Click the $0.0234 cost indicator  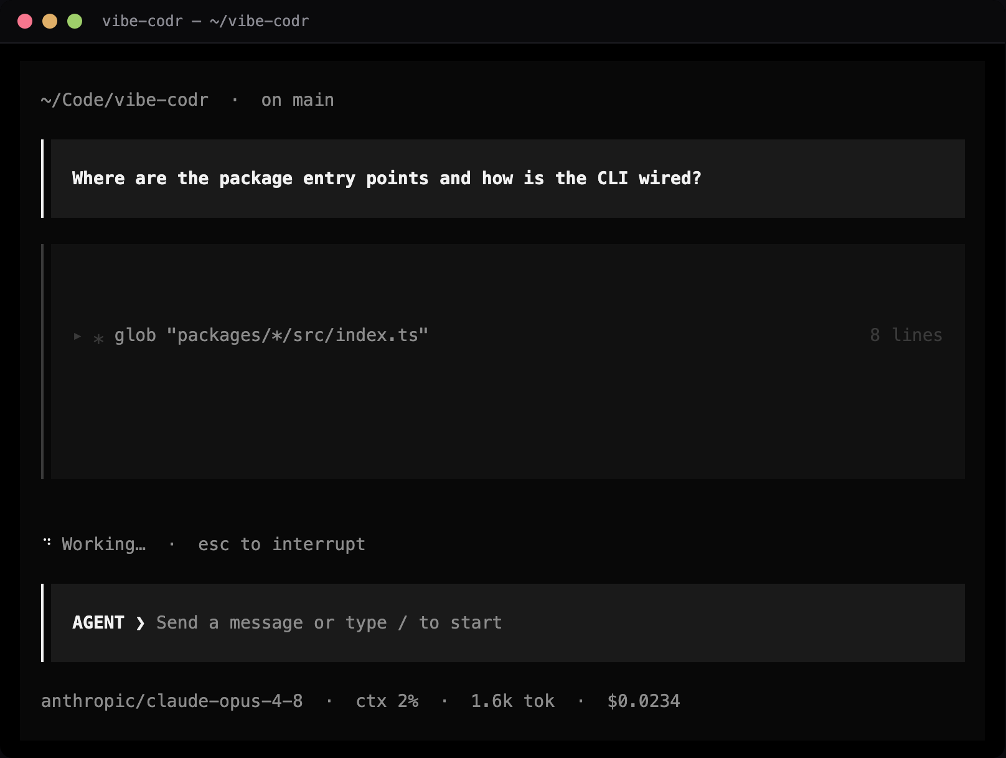644,701
